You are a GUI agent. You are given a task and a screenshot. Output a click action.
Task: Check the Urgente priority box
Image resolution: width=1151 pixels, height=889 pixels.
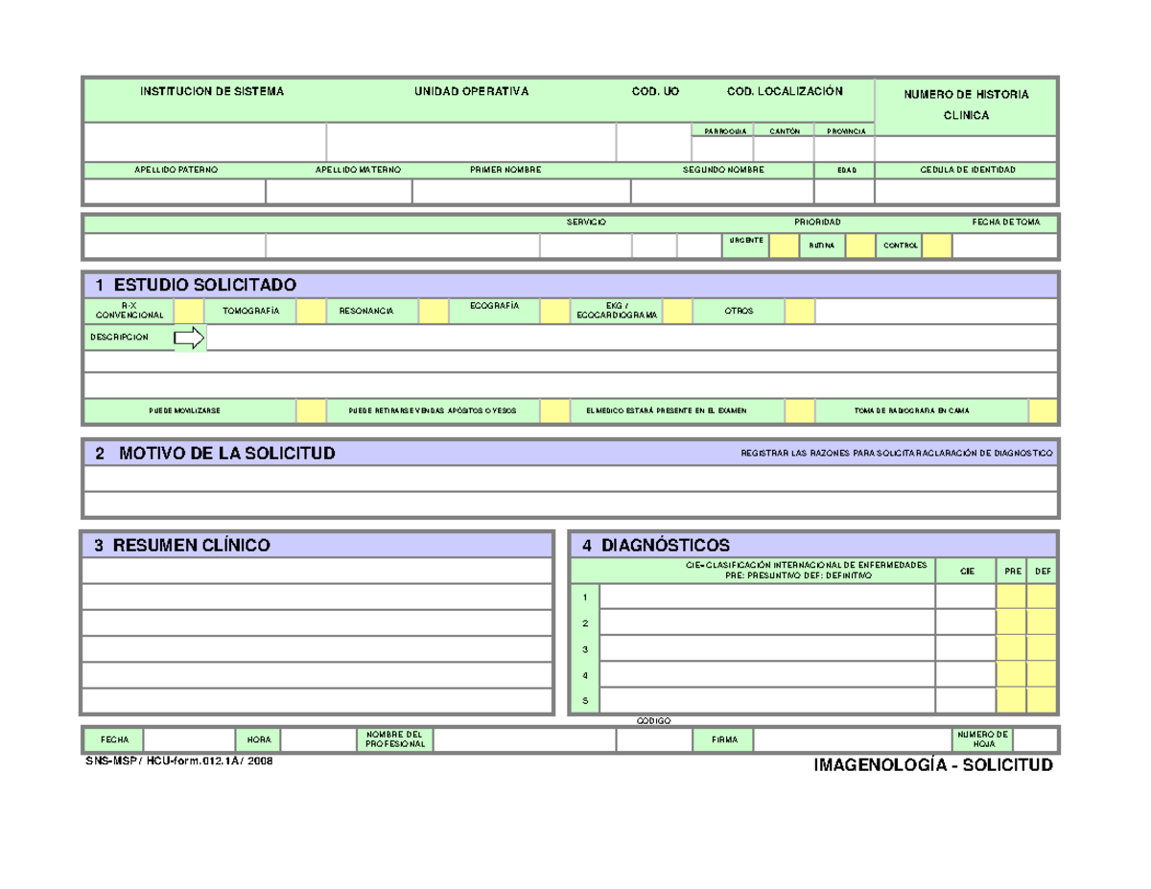pyautogui.click(x=785, y=246)
